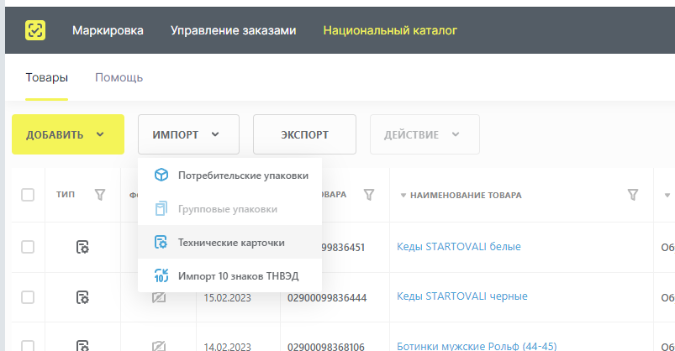This screenshot has height=351, width=675.
Task: Click the 10-digits ТНВЭД import icon
Action: point(161,275)
